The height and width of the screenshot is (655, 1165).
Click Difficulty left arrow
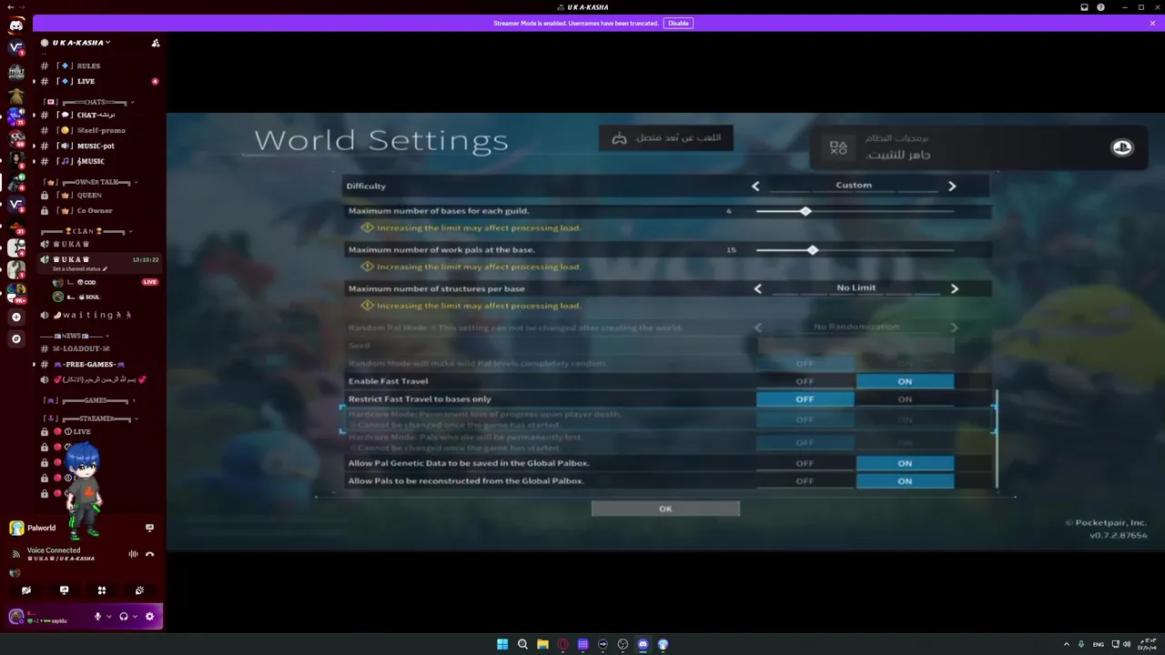pos(755,186)
